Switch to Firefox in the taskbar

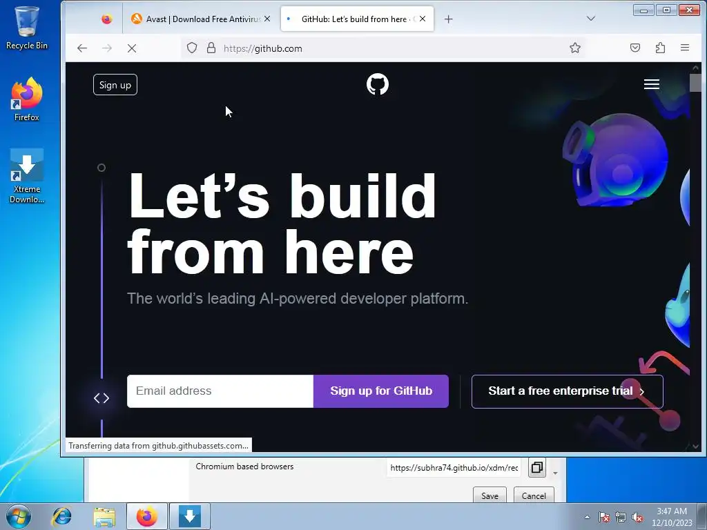point(147,516)
